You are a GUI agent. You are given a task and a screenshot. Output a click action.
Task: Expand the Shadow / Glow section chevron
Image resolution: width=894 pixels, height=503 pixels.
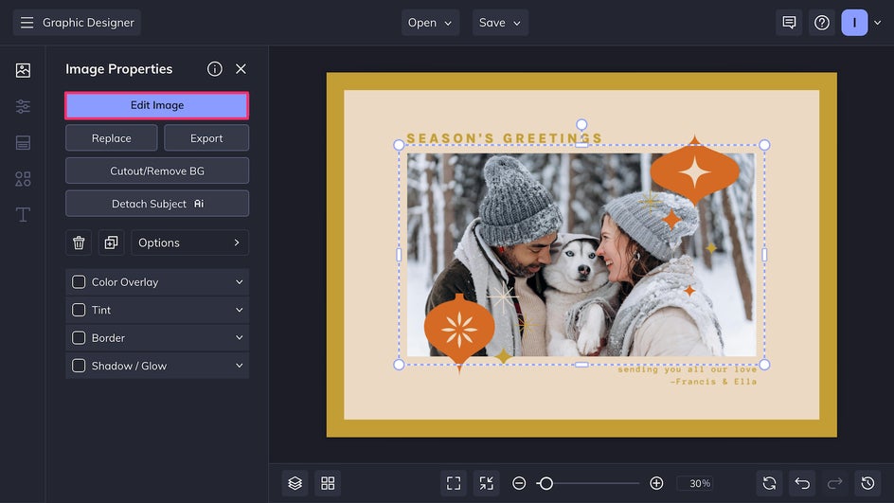(x=239, y=366)
